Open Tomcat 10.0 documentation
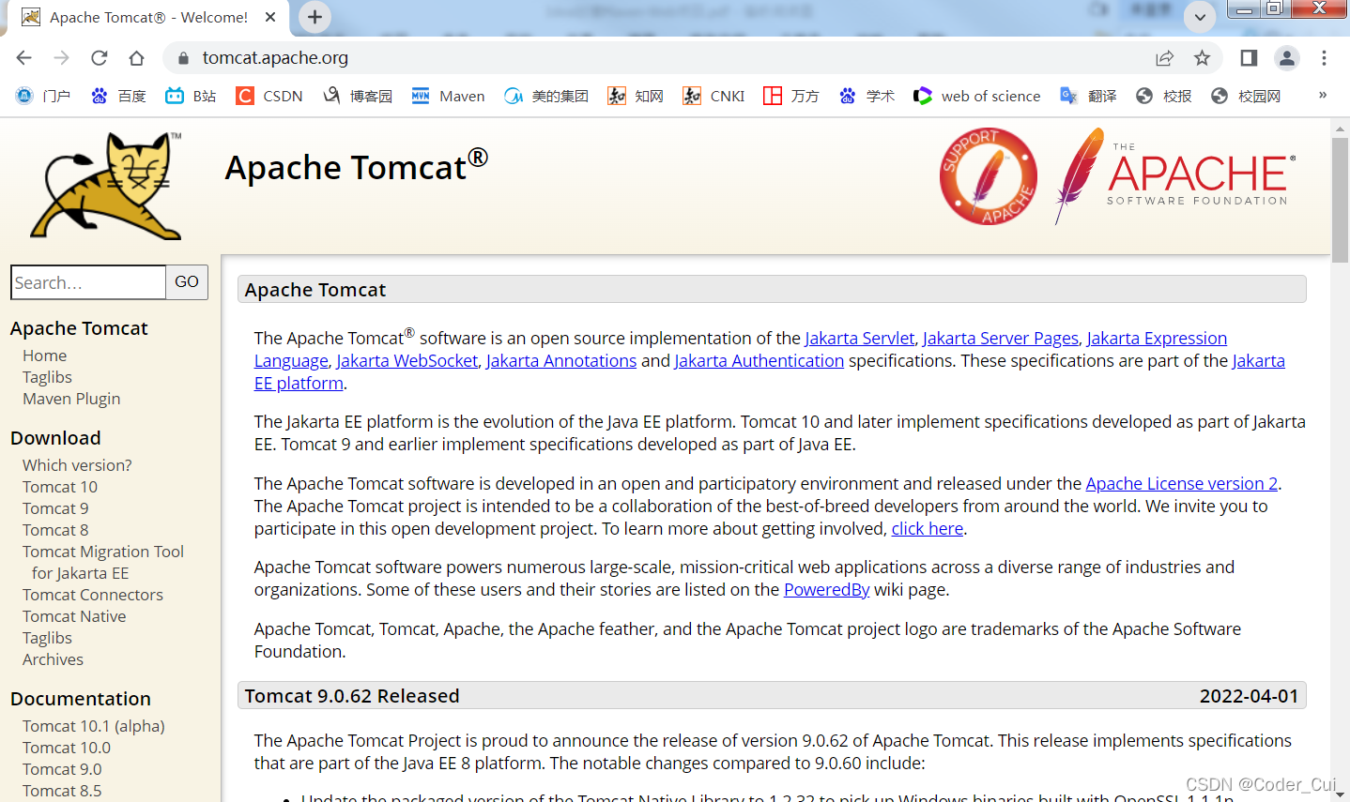The height and width of the screenshot is (802, 1350). click(67, 748)
